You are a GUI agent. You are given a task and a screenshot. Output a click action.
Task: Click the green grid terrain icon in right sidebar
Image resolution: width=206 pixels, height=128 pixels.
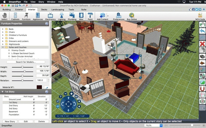pyautogui.click(x=202, y=82)
